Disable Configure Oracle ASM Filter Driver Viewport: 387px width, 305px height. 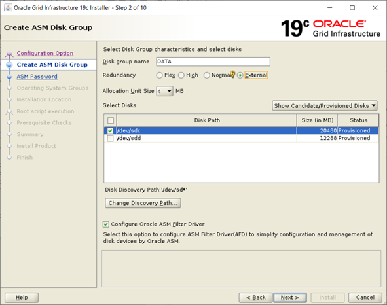click(105, 224)
